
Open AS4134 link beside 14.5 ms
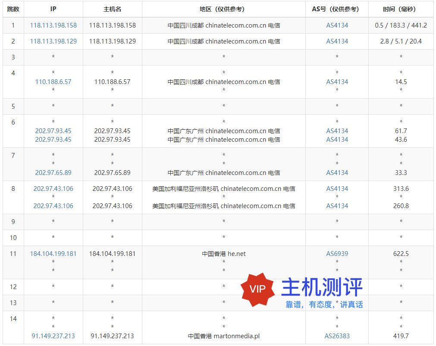(x=337, y=82)
